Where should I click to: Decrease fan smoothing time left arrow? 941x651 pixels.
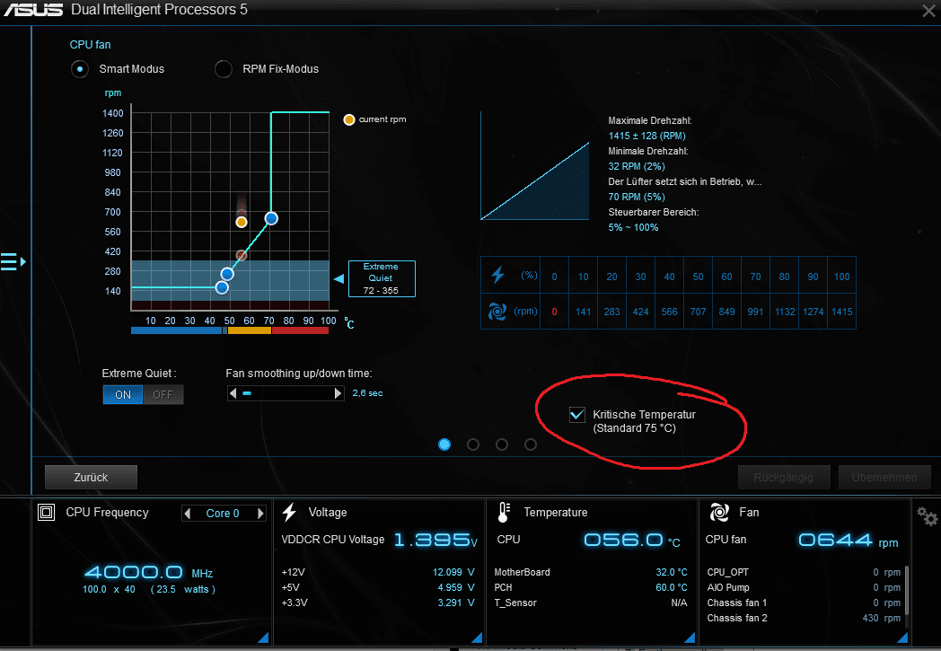coord(233,393)
